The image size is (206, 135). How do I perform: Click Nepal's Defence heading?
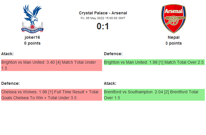[x=113, y=54]
